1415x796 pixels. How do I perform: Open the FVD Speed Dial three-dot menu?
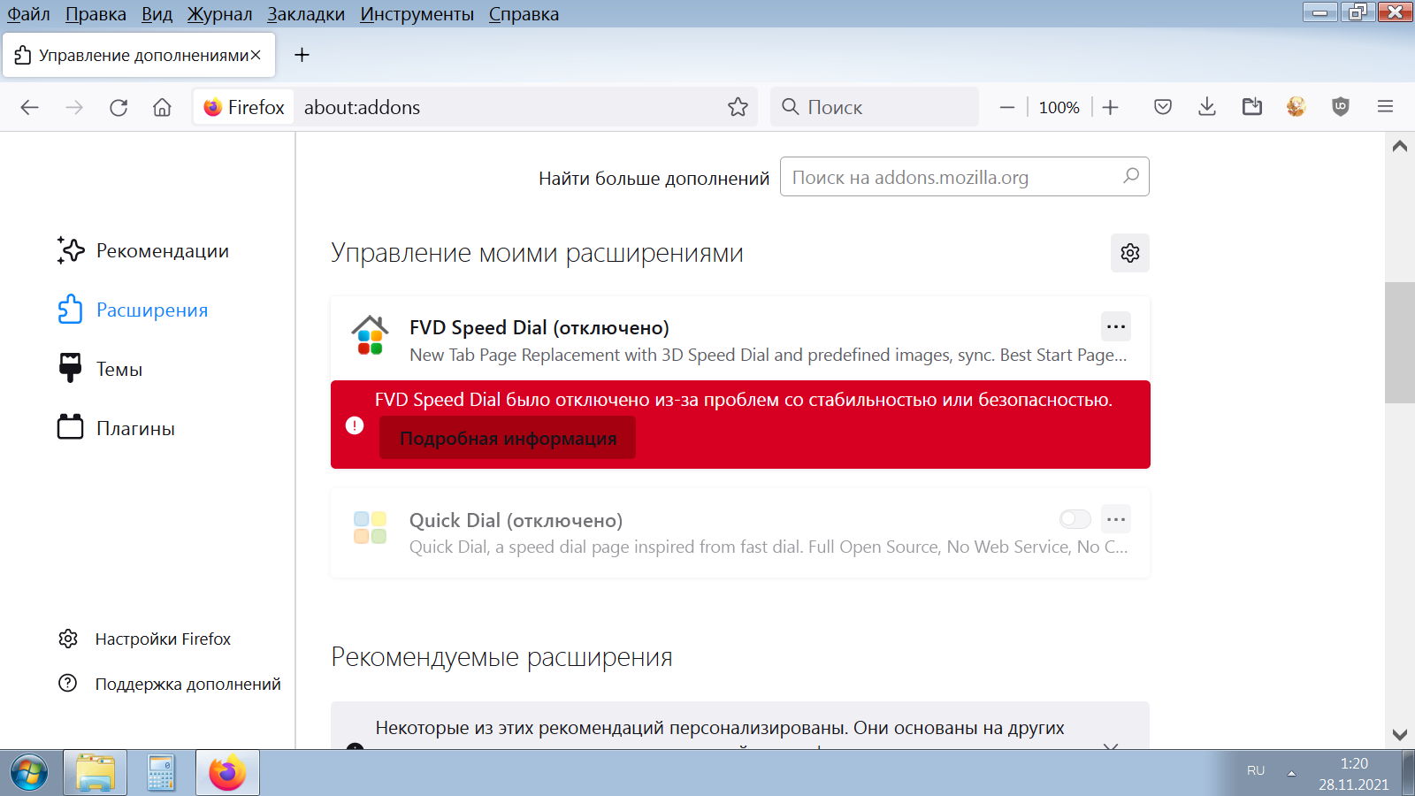(x=1116, y=326)
